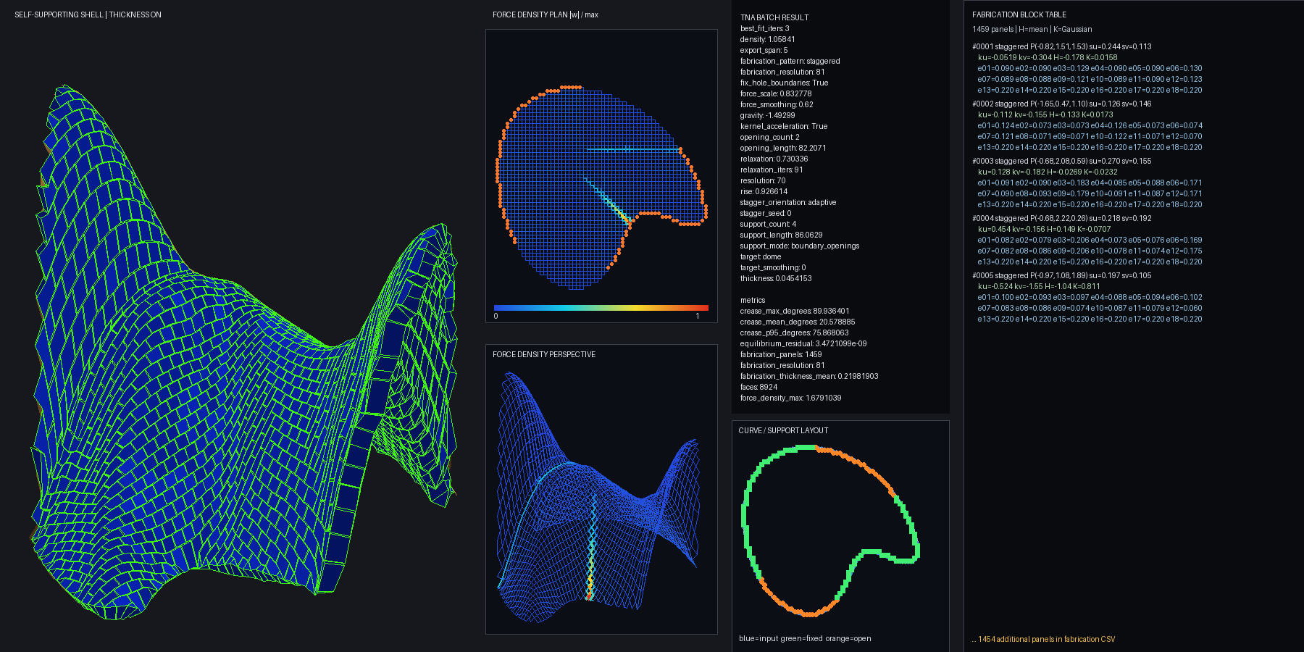1304x652 pixels.
Task: Select panel #0005 staggered entry
Action: [1087, 297]
